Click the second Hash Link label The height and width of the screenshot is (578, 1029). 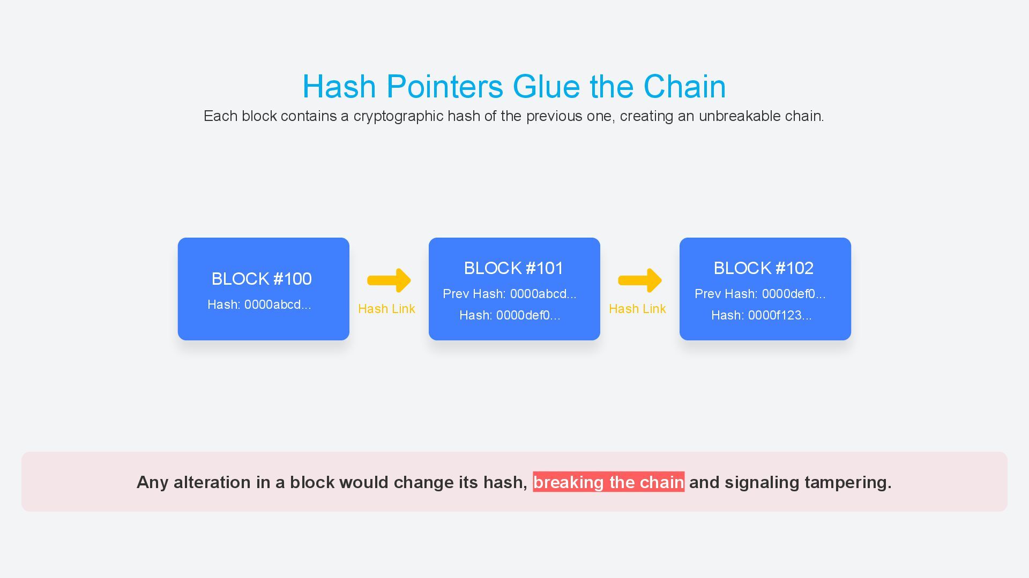[637, 309]
